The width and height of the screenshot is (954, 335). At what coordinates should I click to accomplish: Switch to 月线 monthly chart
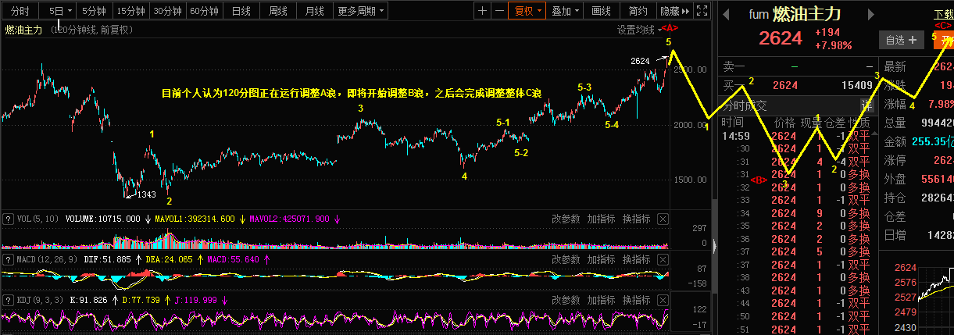pyautogui.click(x=315, y=11)
